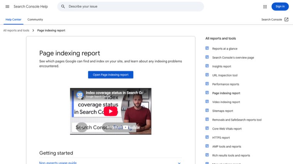Viewport: 293px width, 164px height.
Task: Open the Google apps grid
Action: [x=265, y=7]
